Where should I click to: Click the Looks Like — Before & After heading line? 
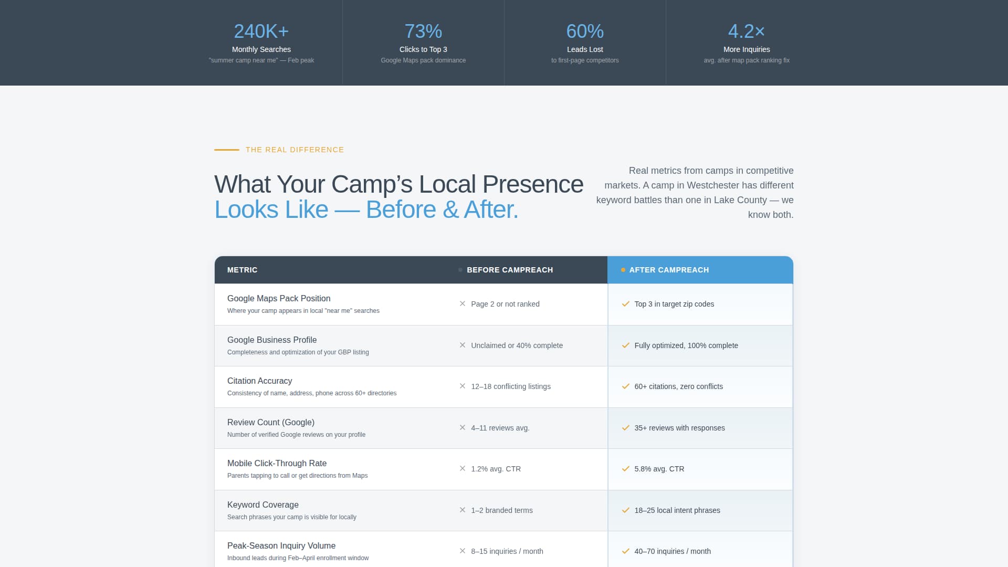coord(366,209)
